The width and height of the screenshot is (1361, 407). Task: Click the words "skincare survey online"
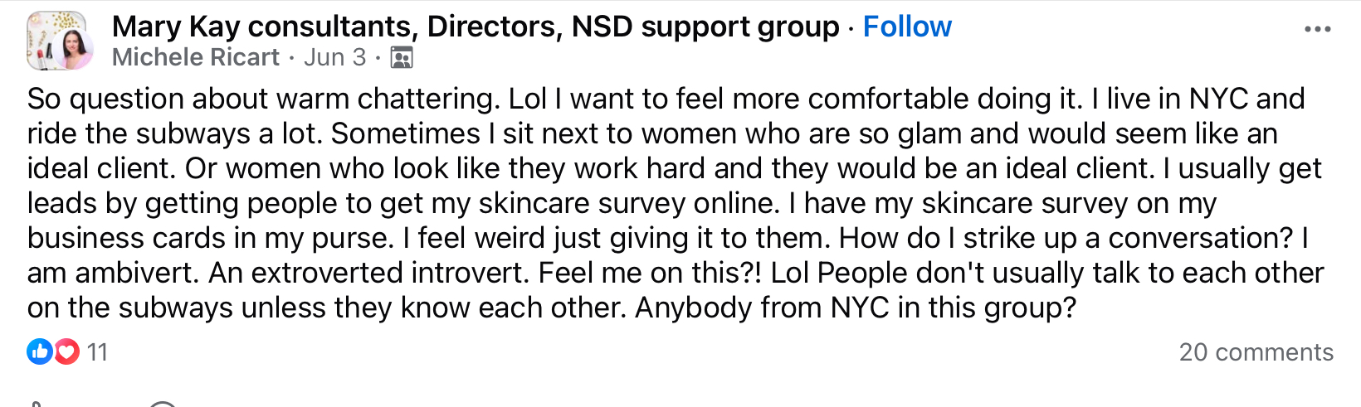(626, 203)
